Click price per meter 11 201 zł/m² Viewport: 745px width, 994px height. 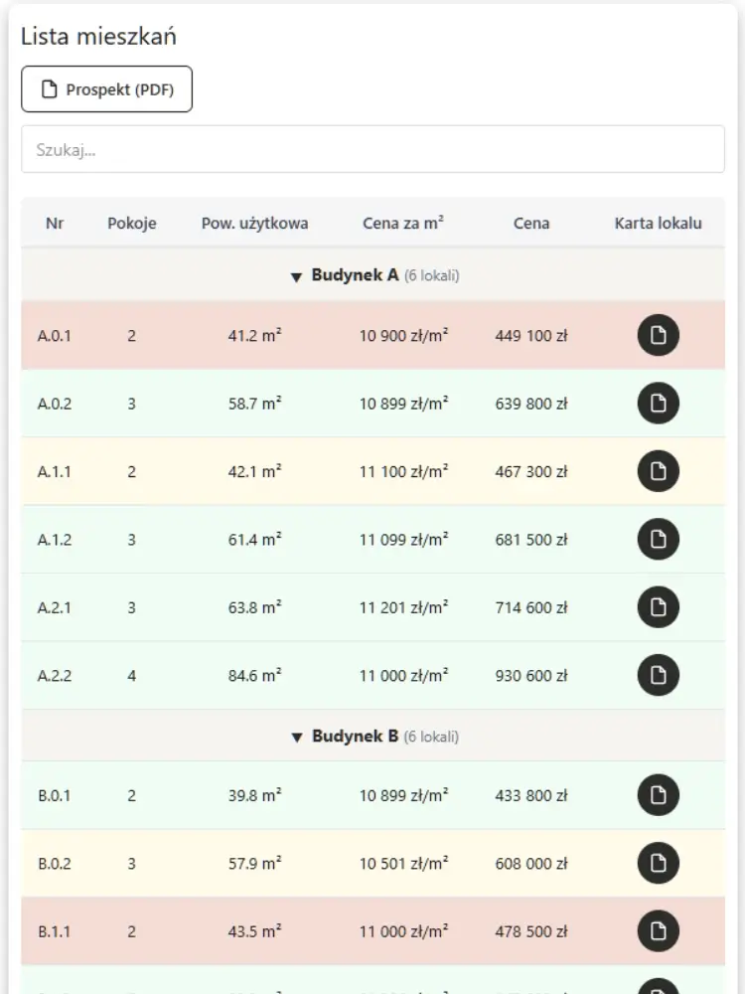[403, 607]
